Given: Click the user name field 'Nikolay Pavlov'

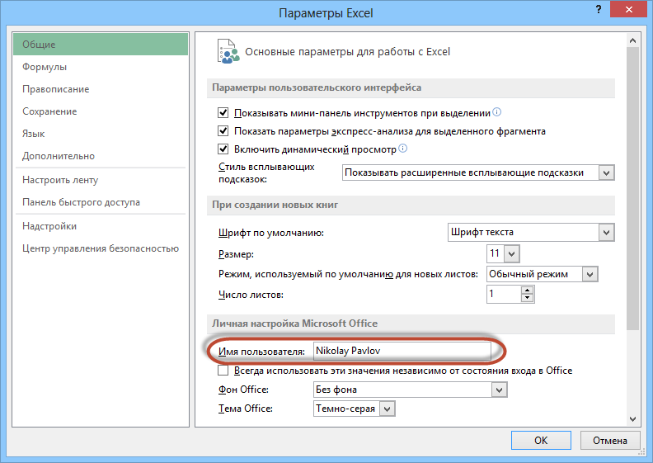Looking at the screenshot, I should tap(402, 351).
